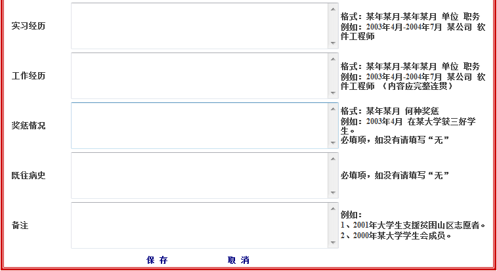Click the 取消 (Cancel) link
The height and width of the screenshot is (271, 497).
coord(238,261)
